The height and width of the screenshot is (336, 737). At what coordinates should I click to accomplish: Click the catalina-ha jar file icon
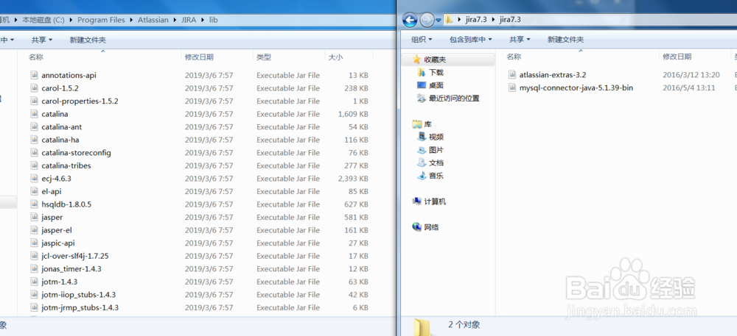tap(34, 140)
